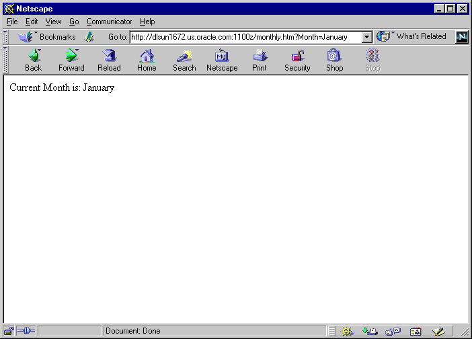Screen dimensions: 472x339
Task: Click the status bar progress indicator
Action: (69, 331)
